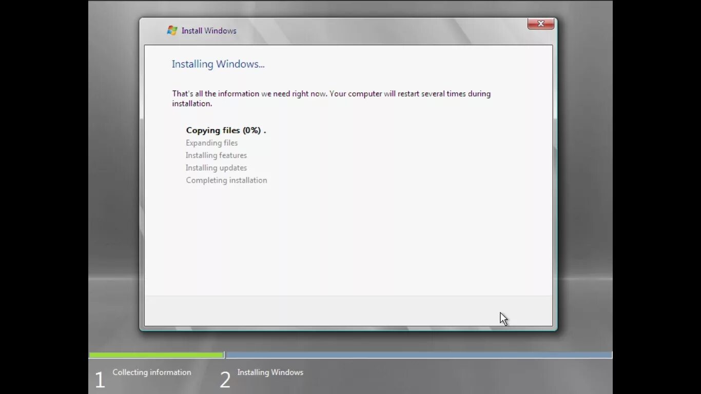Click the Windows flag logo icon
The height and width of the screenshot is (394, 701).
click(x=172, y=31)
